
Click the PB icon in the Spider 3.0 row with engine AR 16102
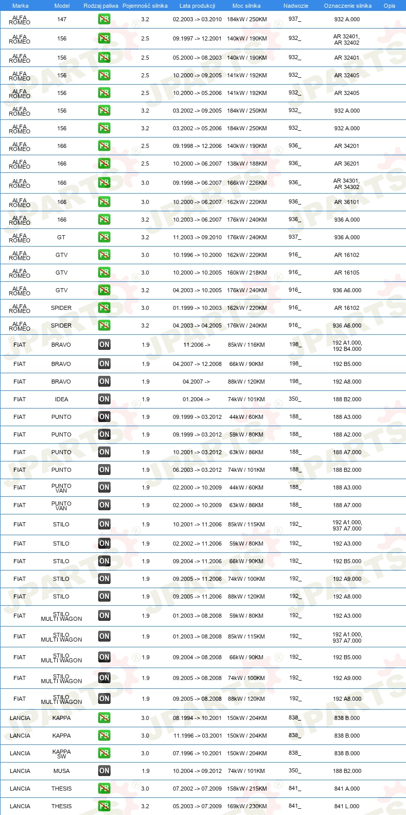[x=104, y=308]
